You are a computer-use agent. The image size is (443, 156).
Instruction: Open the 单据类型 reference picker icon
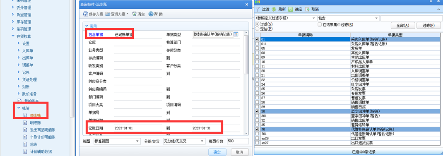(x=236, y=34)
